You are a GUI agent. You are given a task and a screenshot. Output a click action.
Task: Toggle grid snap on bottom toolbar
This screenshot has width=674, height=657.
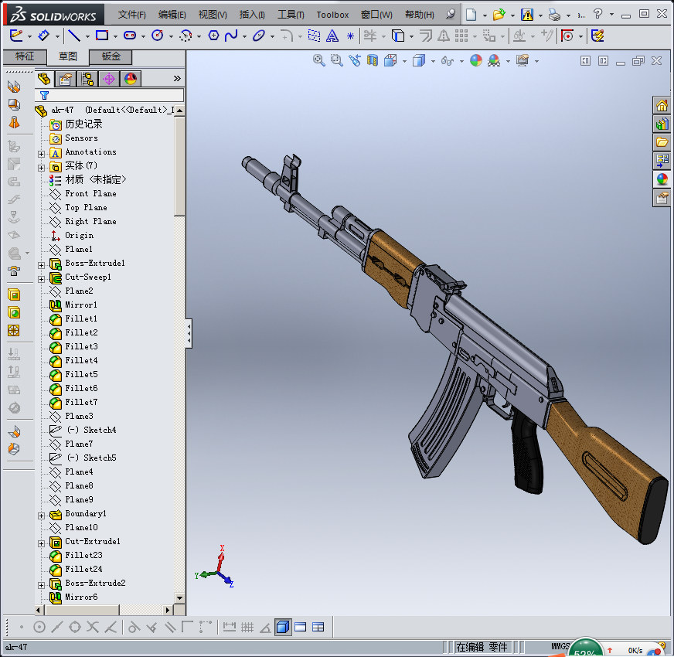point(247,628)
